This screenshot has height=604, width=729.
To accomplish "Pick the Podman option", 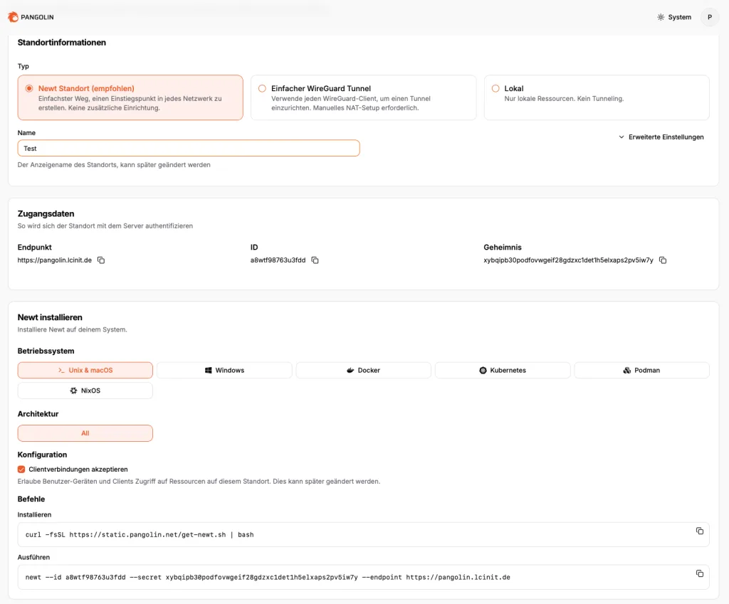I will point(641,371).
